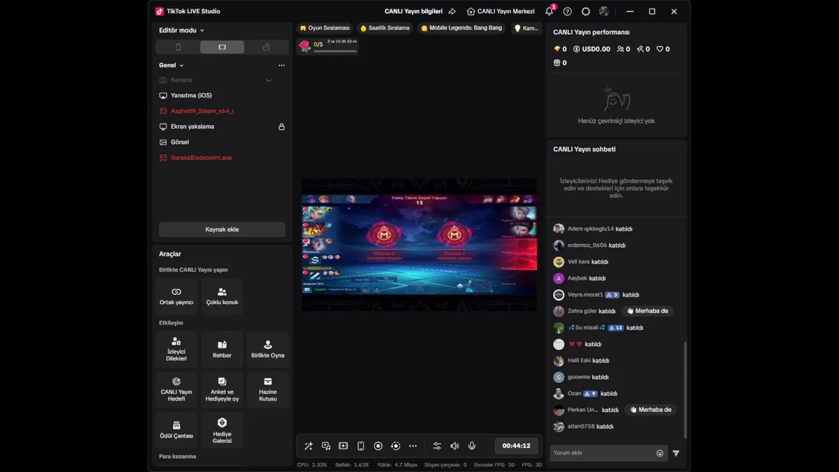Click the live preview game thumbnail
The height and width of the screenshot is (472, 839).
tap(419, 244)
